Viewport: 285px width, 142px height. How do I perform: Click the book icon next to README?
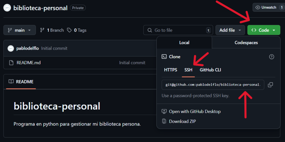(x=11, y=82)
